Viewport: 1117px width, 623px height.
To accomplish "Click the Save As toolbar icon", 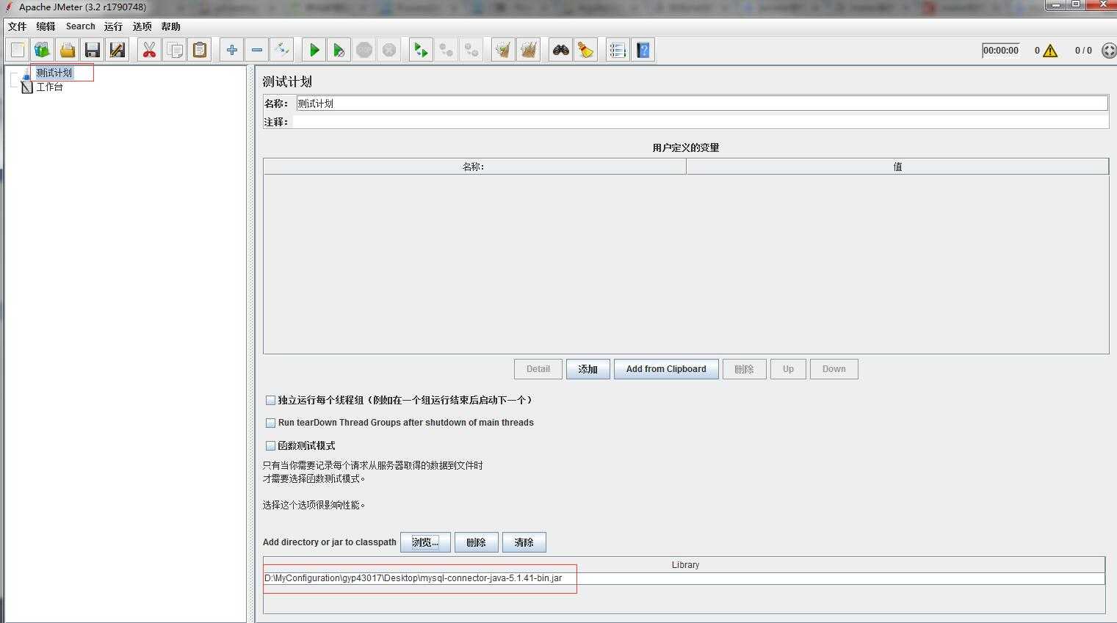I will [x=118, y=50].
